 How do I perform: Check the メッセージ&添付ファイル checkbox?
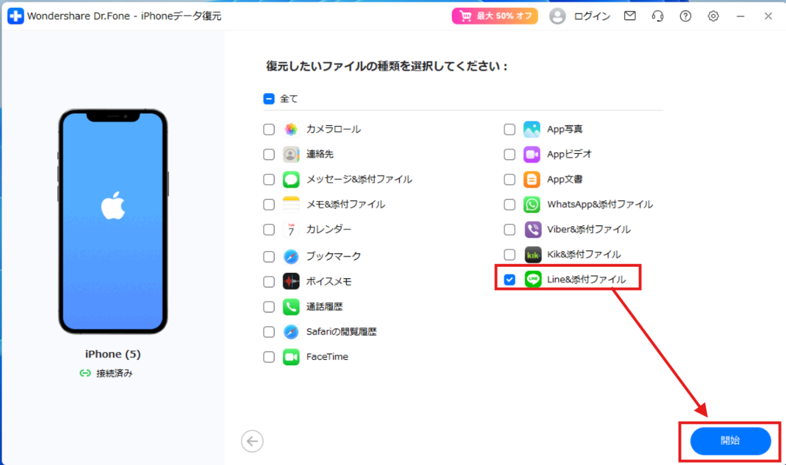click(268, 179)
